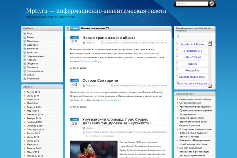Image resolution: width=237 pixels, height=158 pixels.
Task: Open the Май 2014 archive
Action: (x=32, y=103)
